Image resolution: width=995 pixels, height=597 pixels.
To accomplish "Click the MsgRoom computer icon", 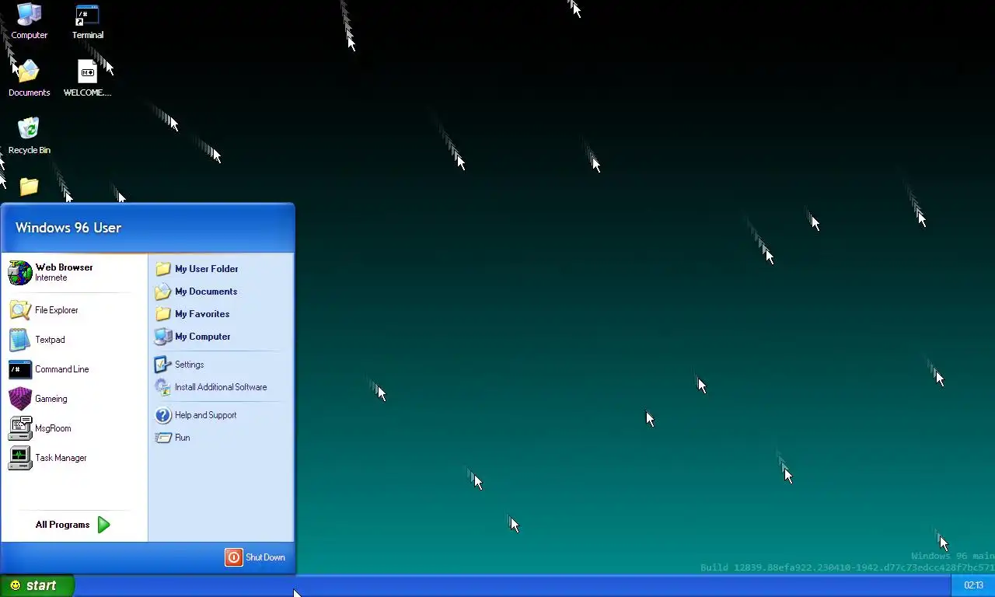I will click(x=20, y=428).
